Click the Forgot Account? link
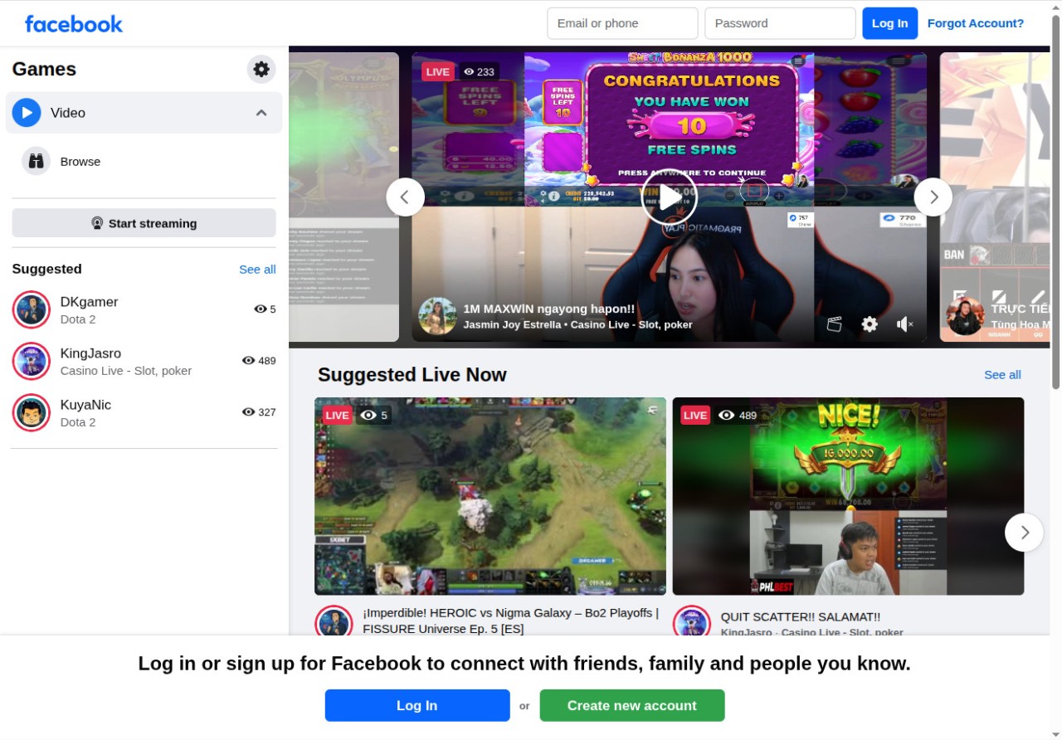 tap(975, 23)
